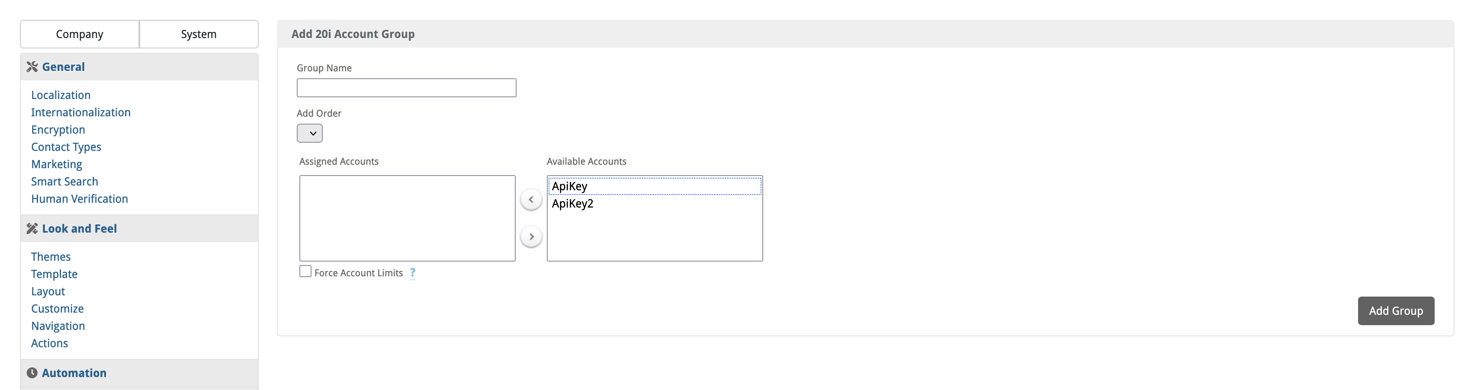Screen dimensions: 1471x390
Task: Select ApiKey2 in Available Accounts
Action: pos(655,203)
